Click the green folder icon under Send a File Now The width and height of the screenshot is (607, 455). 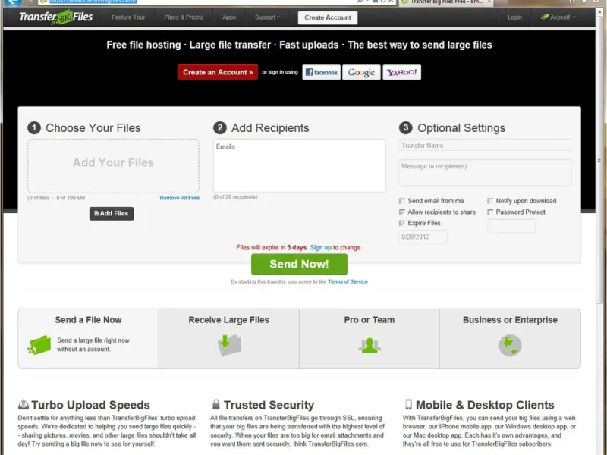39,344
